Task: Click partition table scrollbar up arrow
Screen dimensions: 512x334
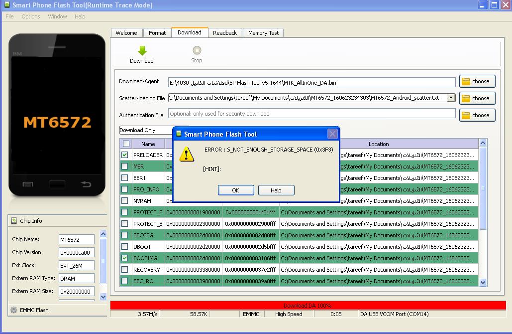Action: 483,143
